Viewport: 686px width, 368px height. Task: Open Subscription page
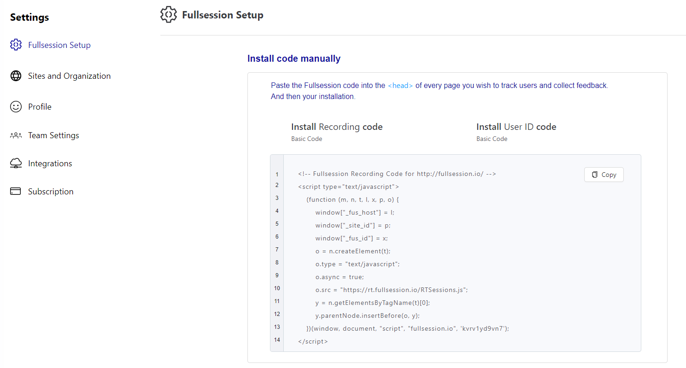(x=51, y=192)
